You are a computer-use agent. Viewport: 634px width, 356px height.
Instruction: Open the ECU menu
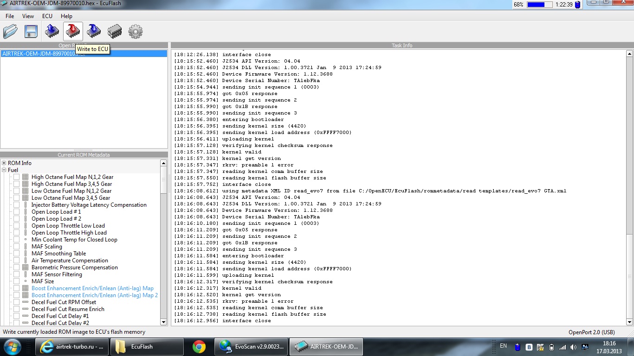click(47, 16)
